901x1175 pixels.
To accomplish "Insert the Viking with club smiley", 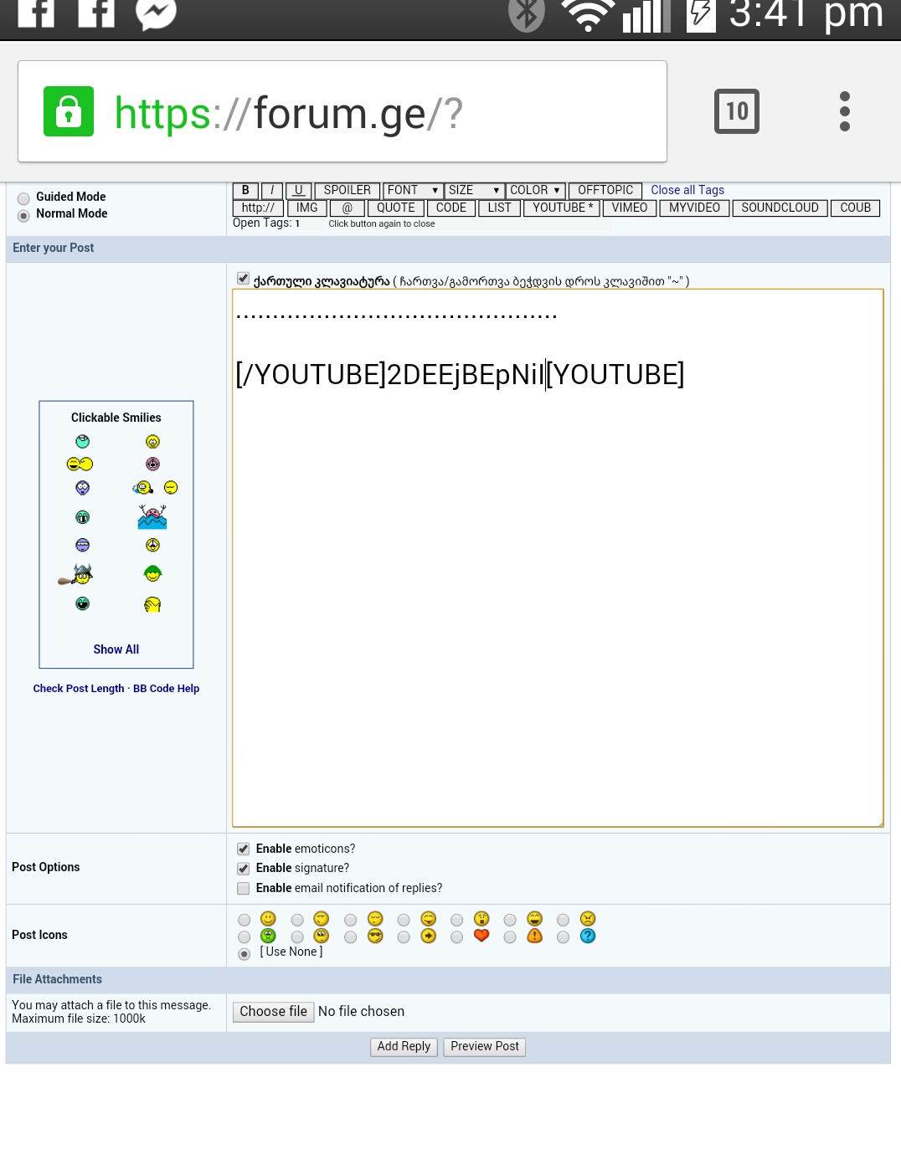I will pos(75,574).
